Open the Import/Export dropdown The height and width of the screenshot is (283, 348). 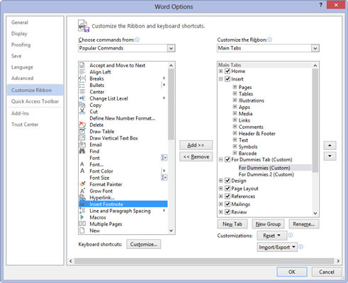point(277,247)
